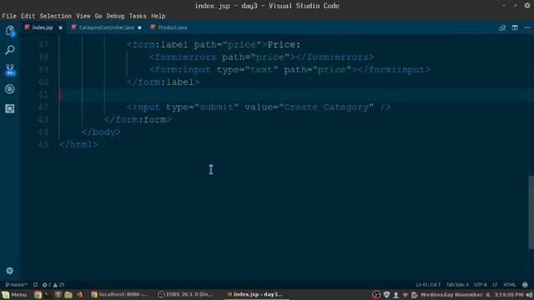This screenshot has height=300, width=534.
Task: Open the volume speaker tray icon
Action: pyautogui.click(x=529, y=294)
